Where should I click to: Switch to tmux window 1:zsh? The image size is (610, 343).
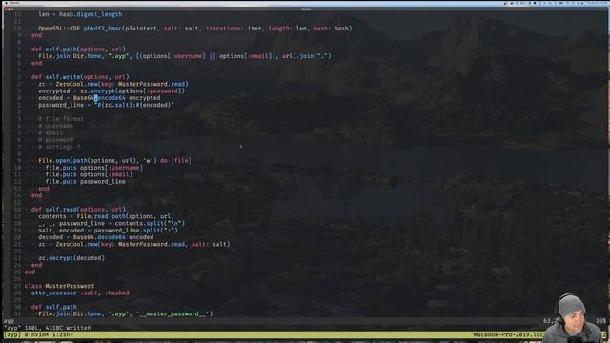coord(62,334)
